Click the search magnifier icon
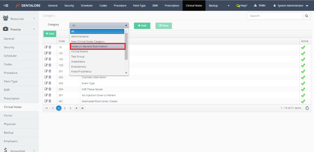 [306, 16]
